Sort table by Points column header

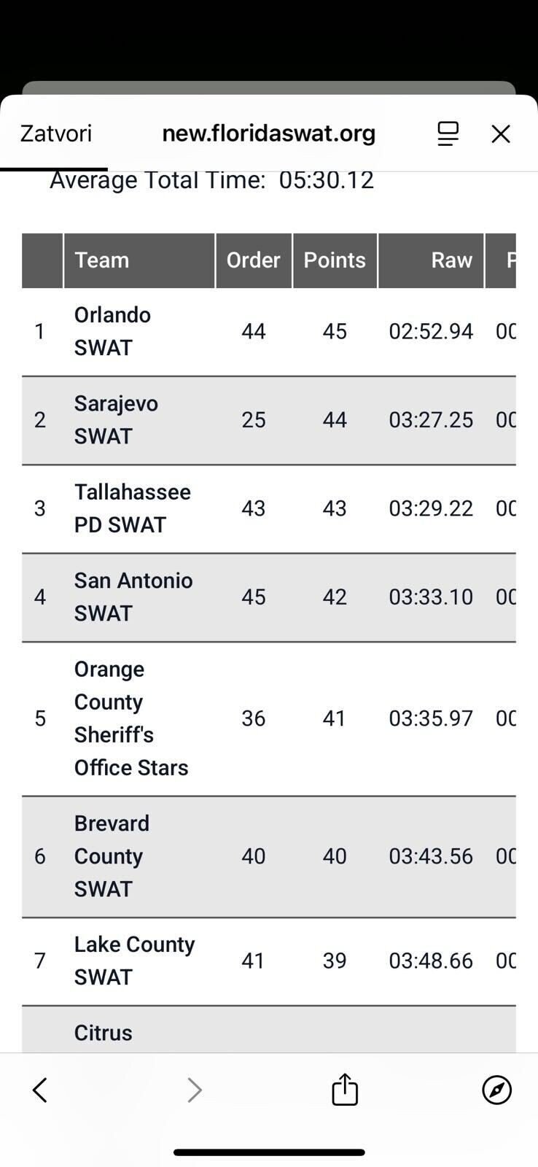pos(335,260)
